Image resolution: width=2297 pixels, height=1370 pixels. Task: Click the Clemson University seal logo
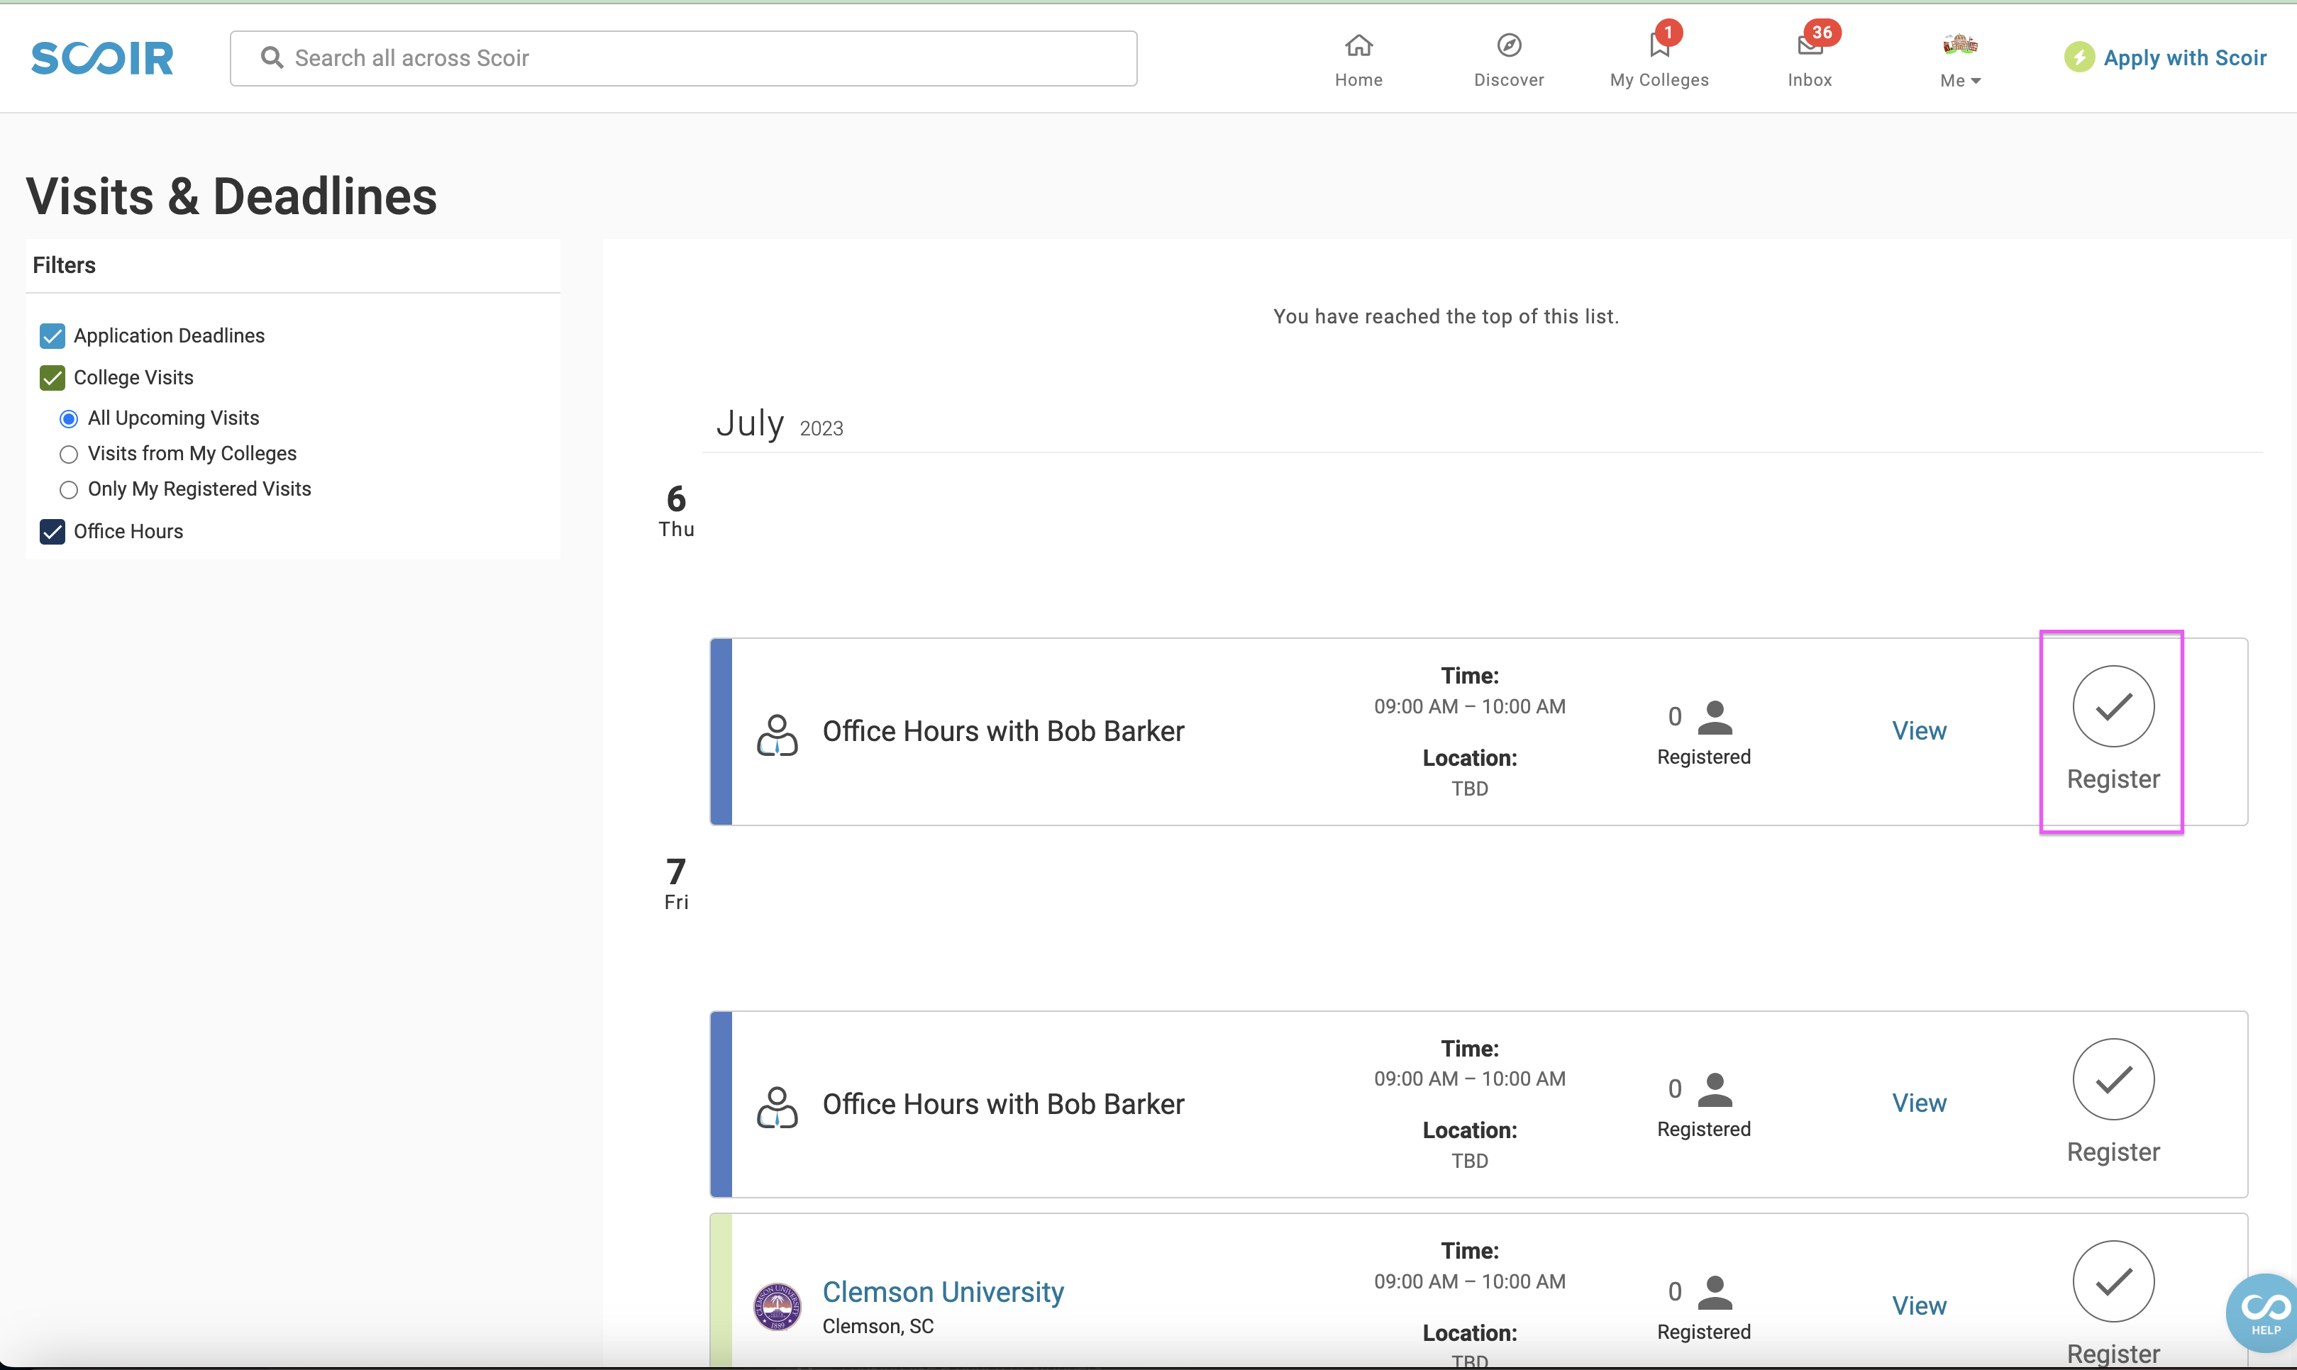coord(777,1306)
